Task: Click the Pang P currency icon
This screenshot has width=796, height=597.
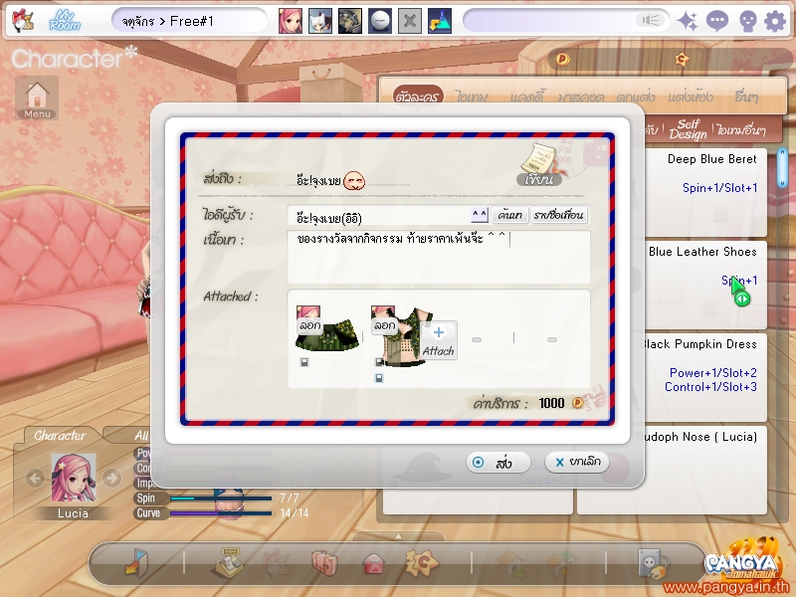Action: tap(562, 59)
